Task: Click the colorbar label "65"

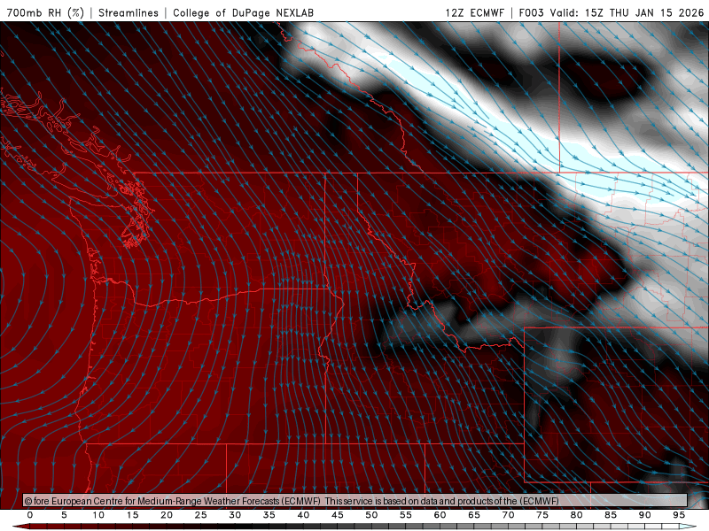Action: 474,515
